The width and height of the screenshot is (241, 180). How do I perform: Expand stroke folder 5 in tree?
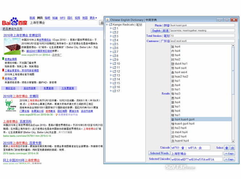tap(111, 44)
